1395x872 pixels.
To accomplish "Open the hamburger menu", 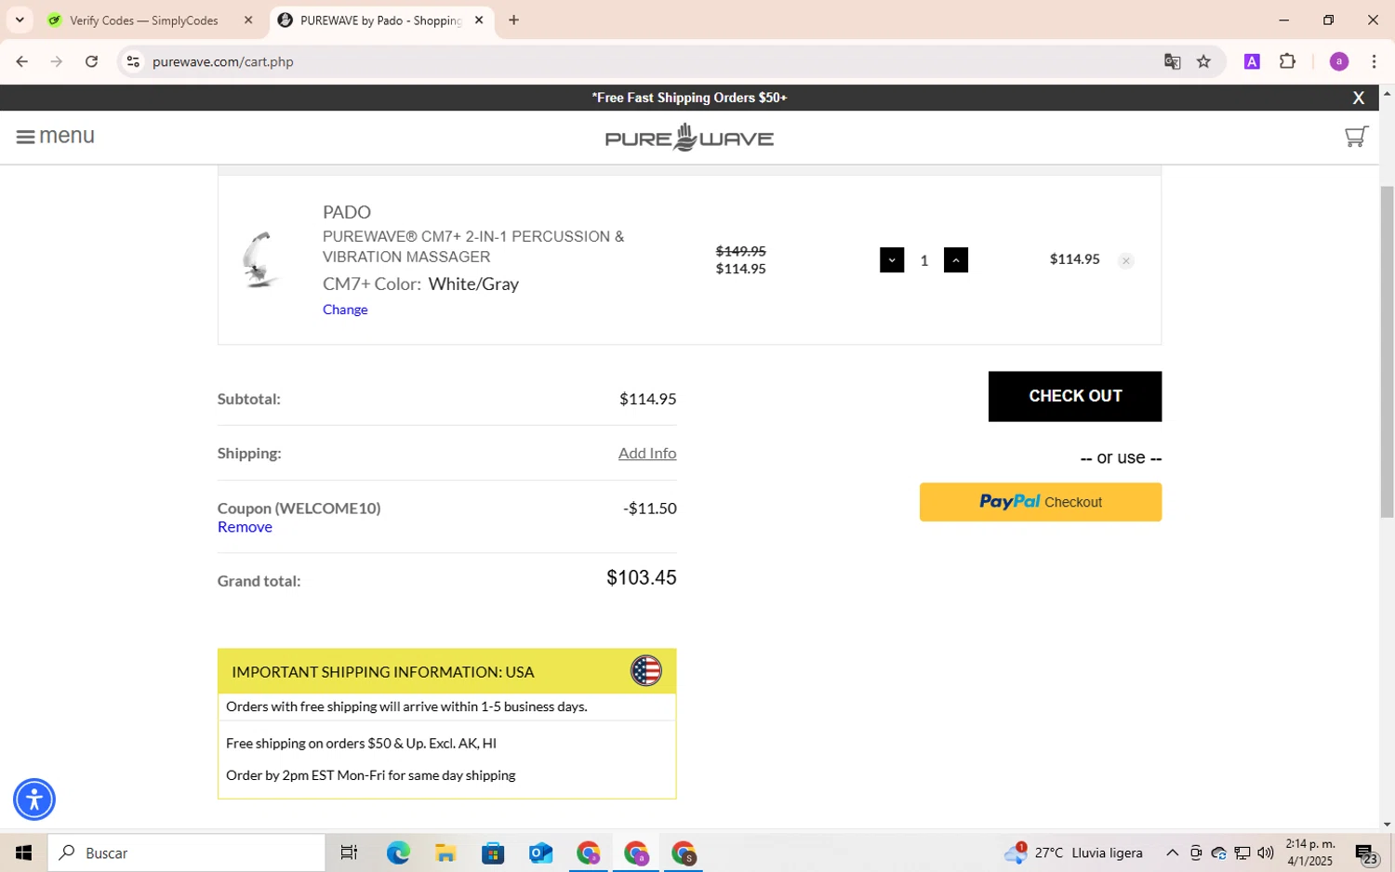I will pyautogui.click(x=55, y=137).
